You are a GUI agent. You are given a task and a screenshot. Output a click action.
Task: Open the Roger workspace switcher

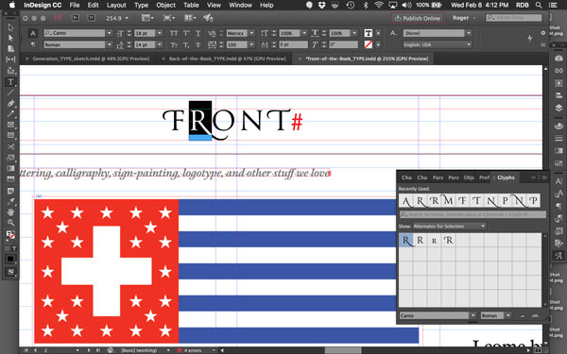pos(464,18)
